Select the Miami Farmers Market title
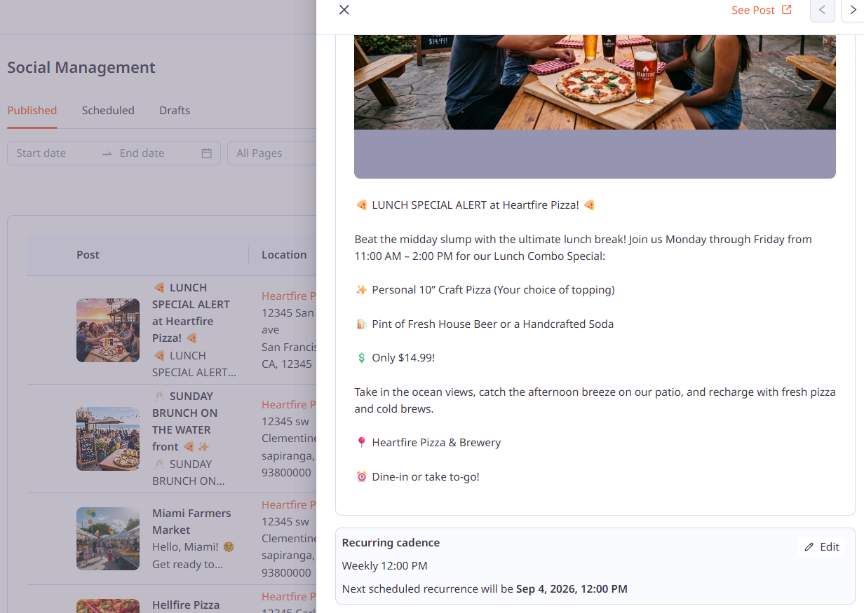This screenshot has width=864, height=613. pos(191,522)
